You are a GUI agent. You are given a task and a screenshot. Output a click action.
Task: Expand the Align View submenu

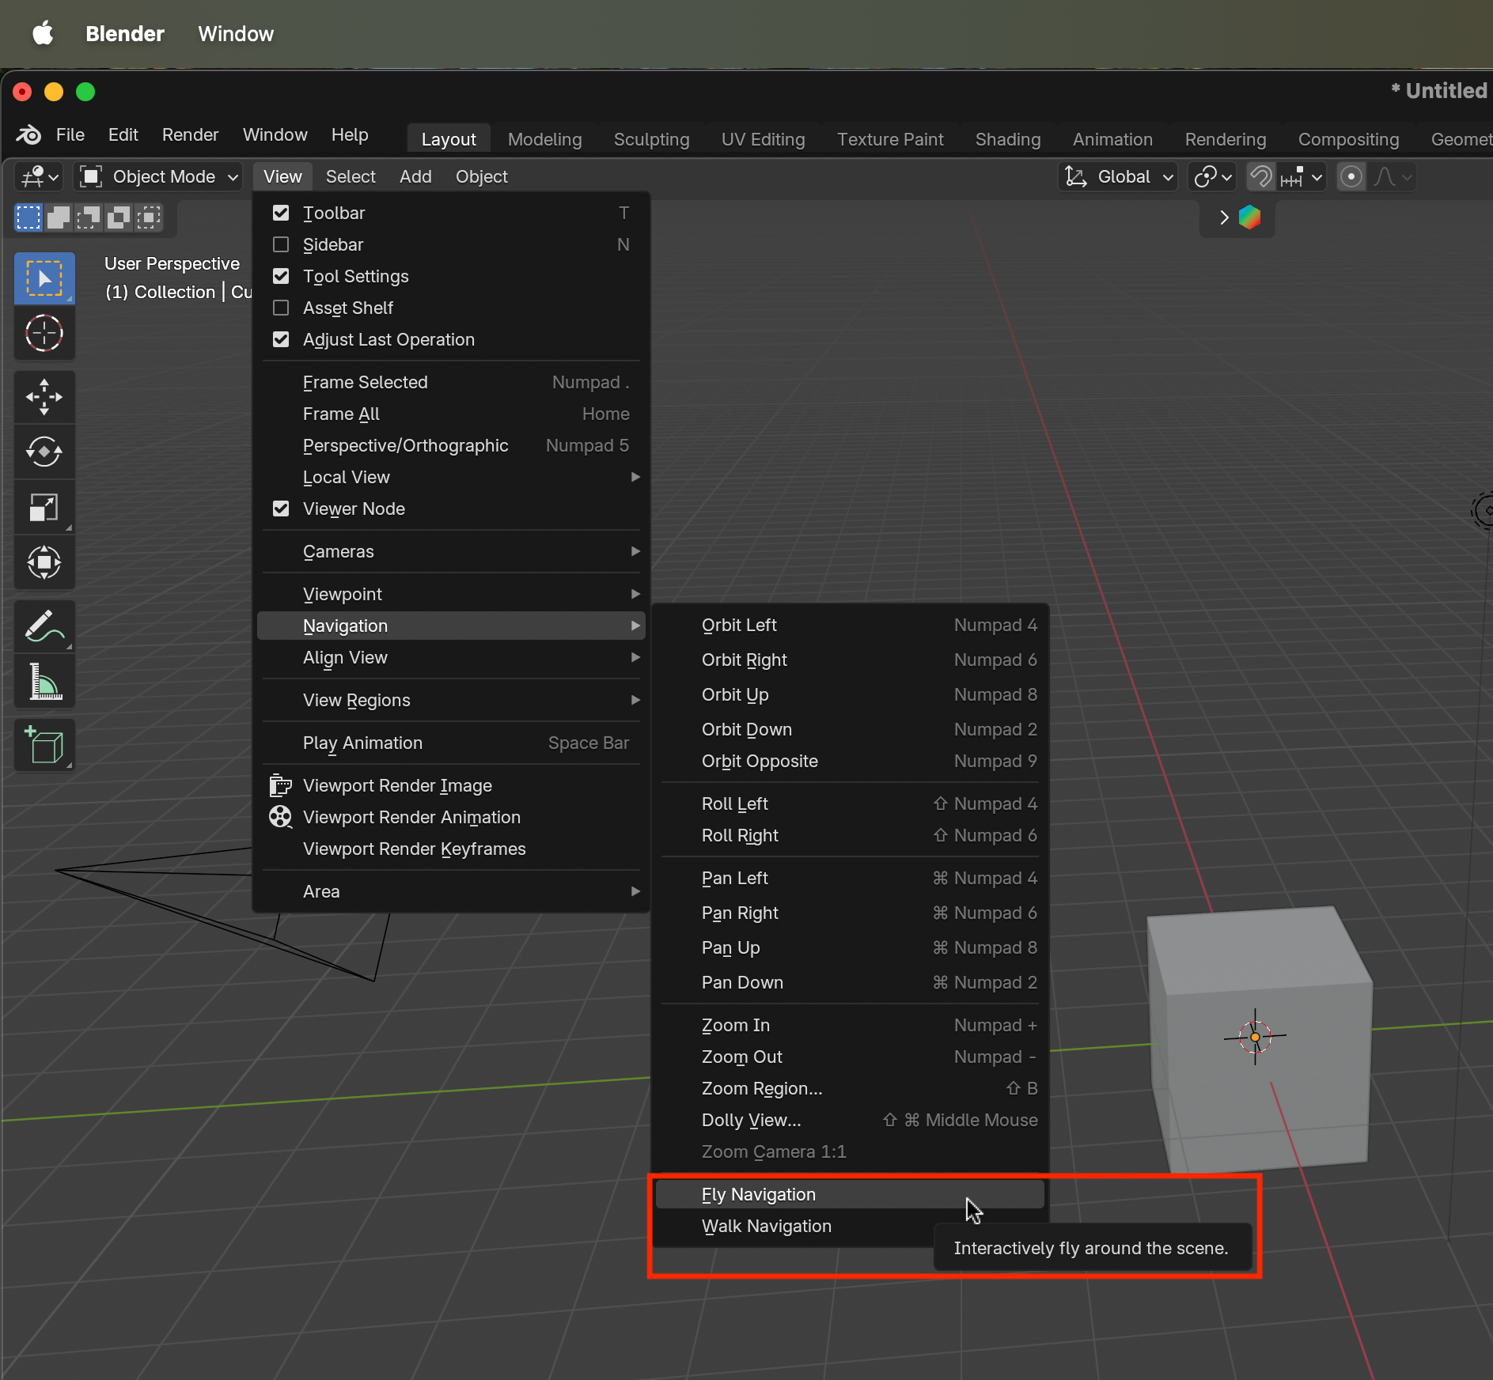point(451,657)
